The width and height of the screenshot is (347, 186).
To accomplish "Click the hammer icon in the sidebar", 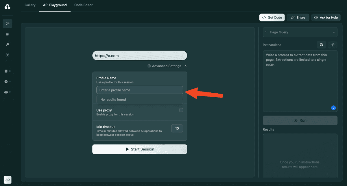I will pyautogui.click(x=8, y=24).
